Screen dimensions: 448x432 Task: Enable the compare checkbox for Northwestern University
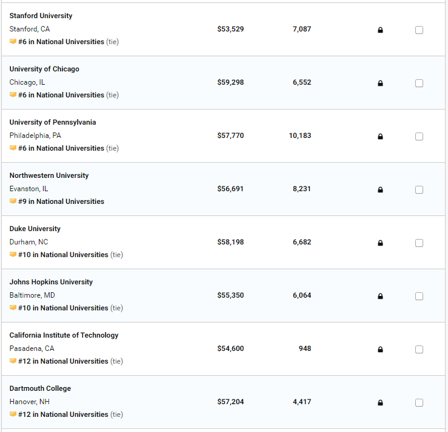419,189
